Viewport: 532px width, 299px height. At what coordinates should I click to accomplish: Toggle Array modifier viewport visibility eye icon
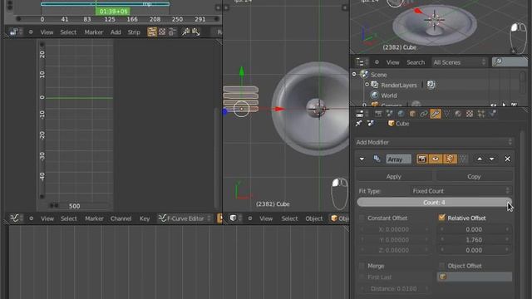436,159
